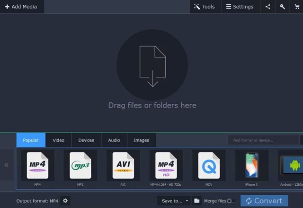The height and width of the screenshot is (208, 303).
Task: Choose the MP3 audio format preset
Action: [x=80, y=166]
